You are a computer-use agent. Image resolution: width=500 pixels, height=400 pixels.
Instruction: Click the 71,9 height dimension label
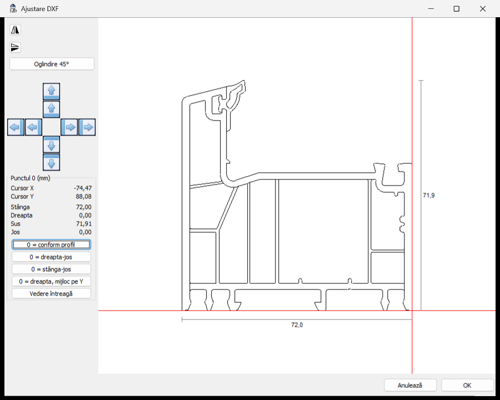[x=428, y=195]
